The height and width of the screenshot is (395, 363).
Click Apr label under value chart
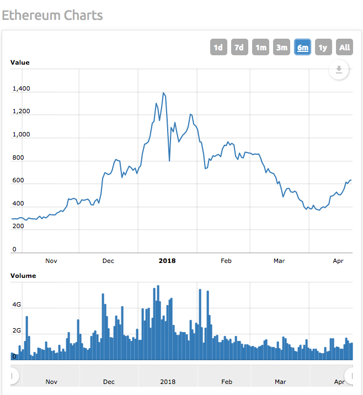pos(338,261)
